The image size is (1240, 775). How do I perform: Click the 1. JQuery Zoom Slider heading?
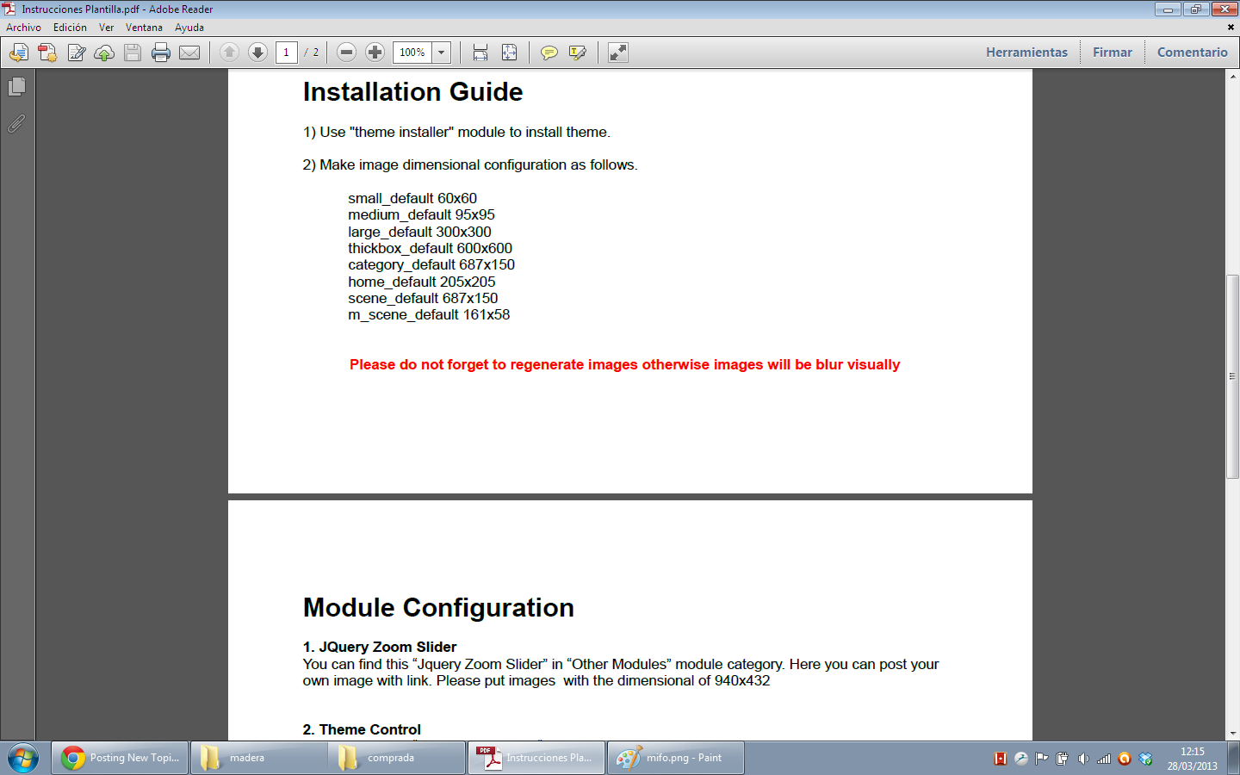[380, 648]
